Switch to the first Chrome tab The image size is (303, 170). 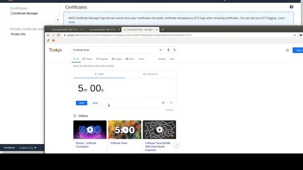65,29
